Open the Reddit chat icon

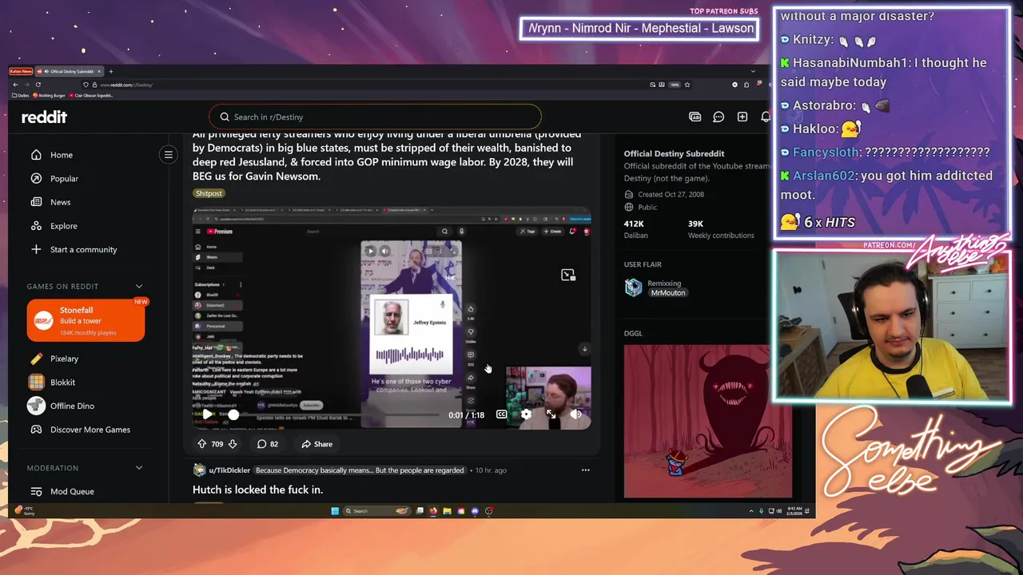(718, 117)
